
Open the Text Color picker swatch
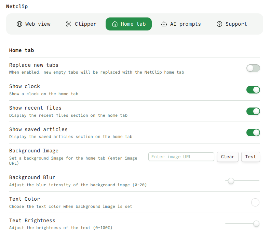(255, 202)
